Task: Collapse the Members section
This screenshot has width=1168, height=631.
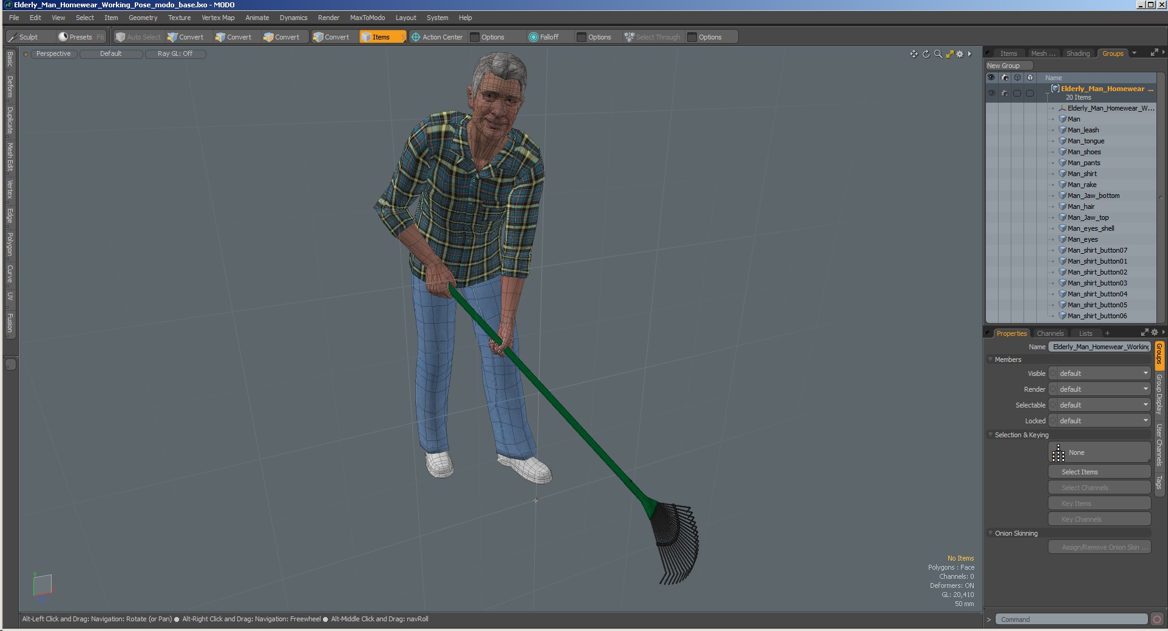Action: pos(990,360)
